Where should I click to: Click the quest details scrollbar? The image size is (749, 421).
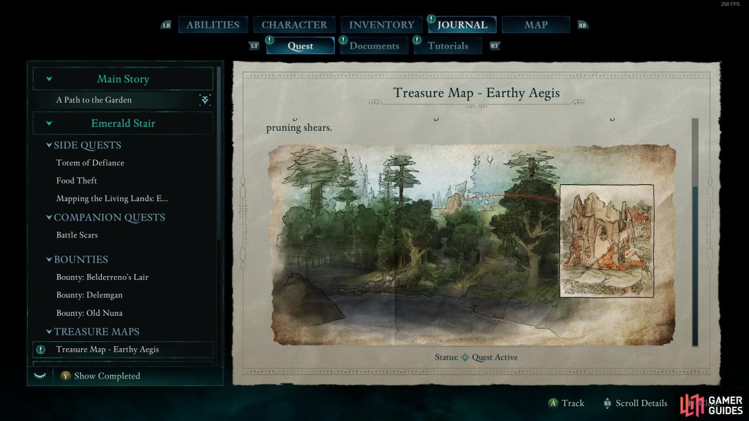tap(695, 232)
